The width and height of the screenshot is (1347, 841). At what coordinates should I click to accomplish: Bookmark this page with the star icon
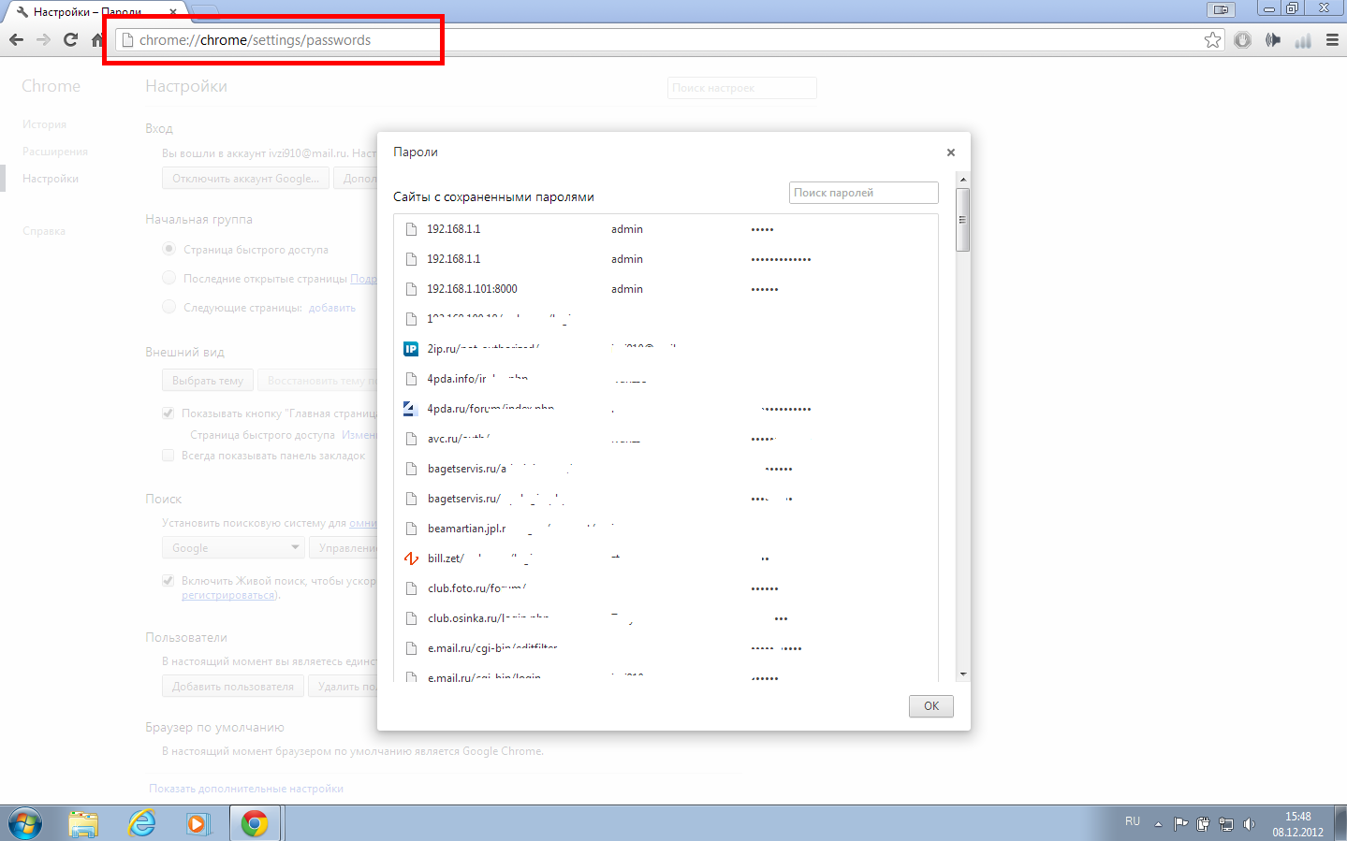point(1213,40)
